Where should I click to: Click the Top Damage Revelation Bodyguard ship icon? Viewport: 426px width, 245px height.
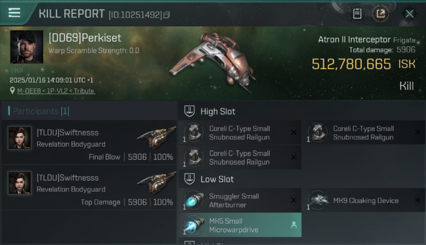click(x=157, y=183)
